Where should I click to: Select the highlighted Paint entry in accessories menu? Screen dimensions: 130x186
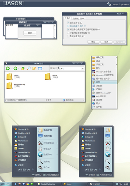(x=104, y=82)
